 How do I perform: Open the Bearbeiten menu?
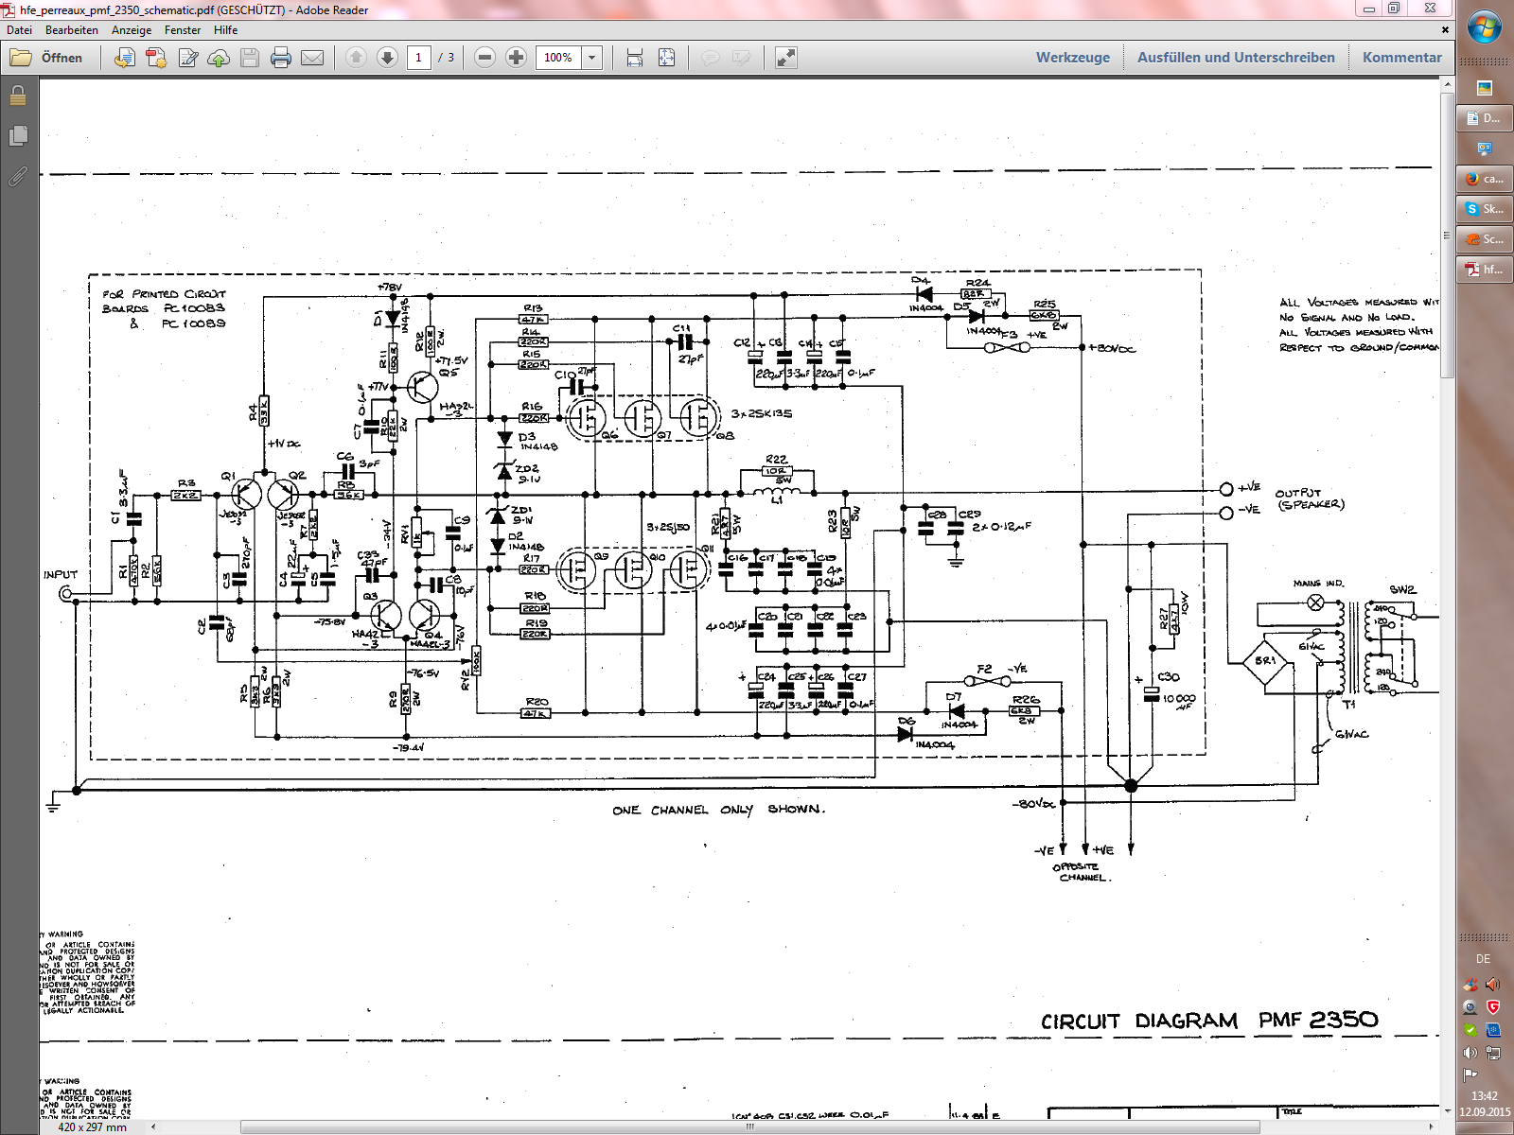click(72, 30)
